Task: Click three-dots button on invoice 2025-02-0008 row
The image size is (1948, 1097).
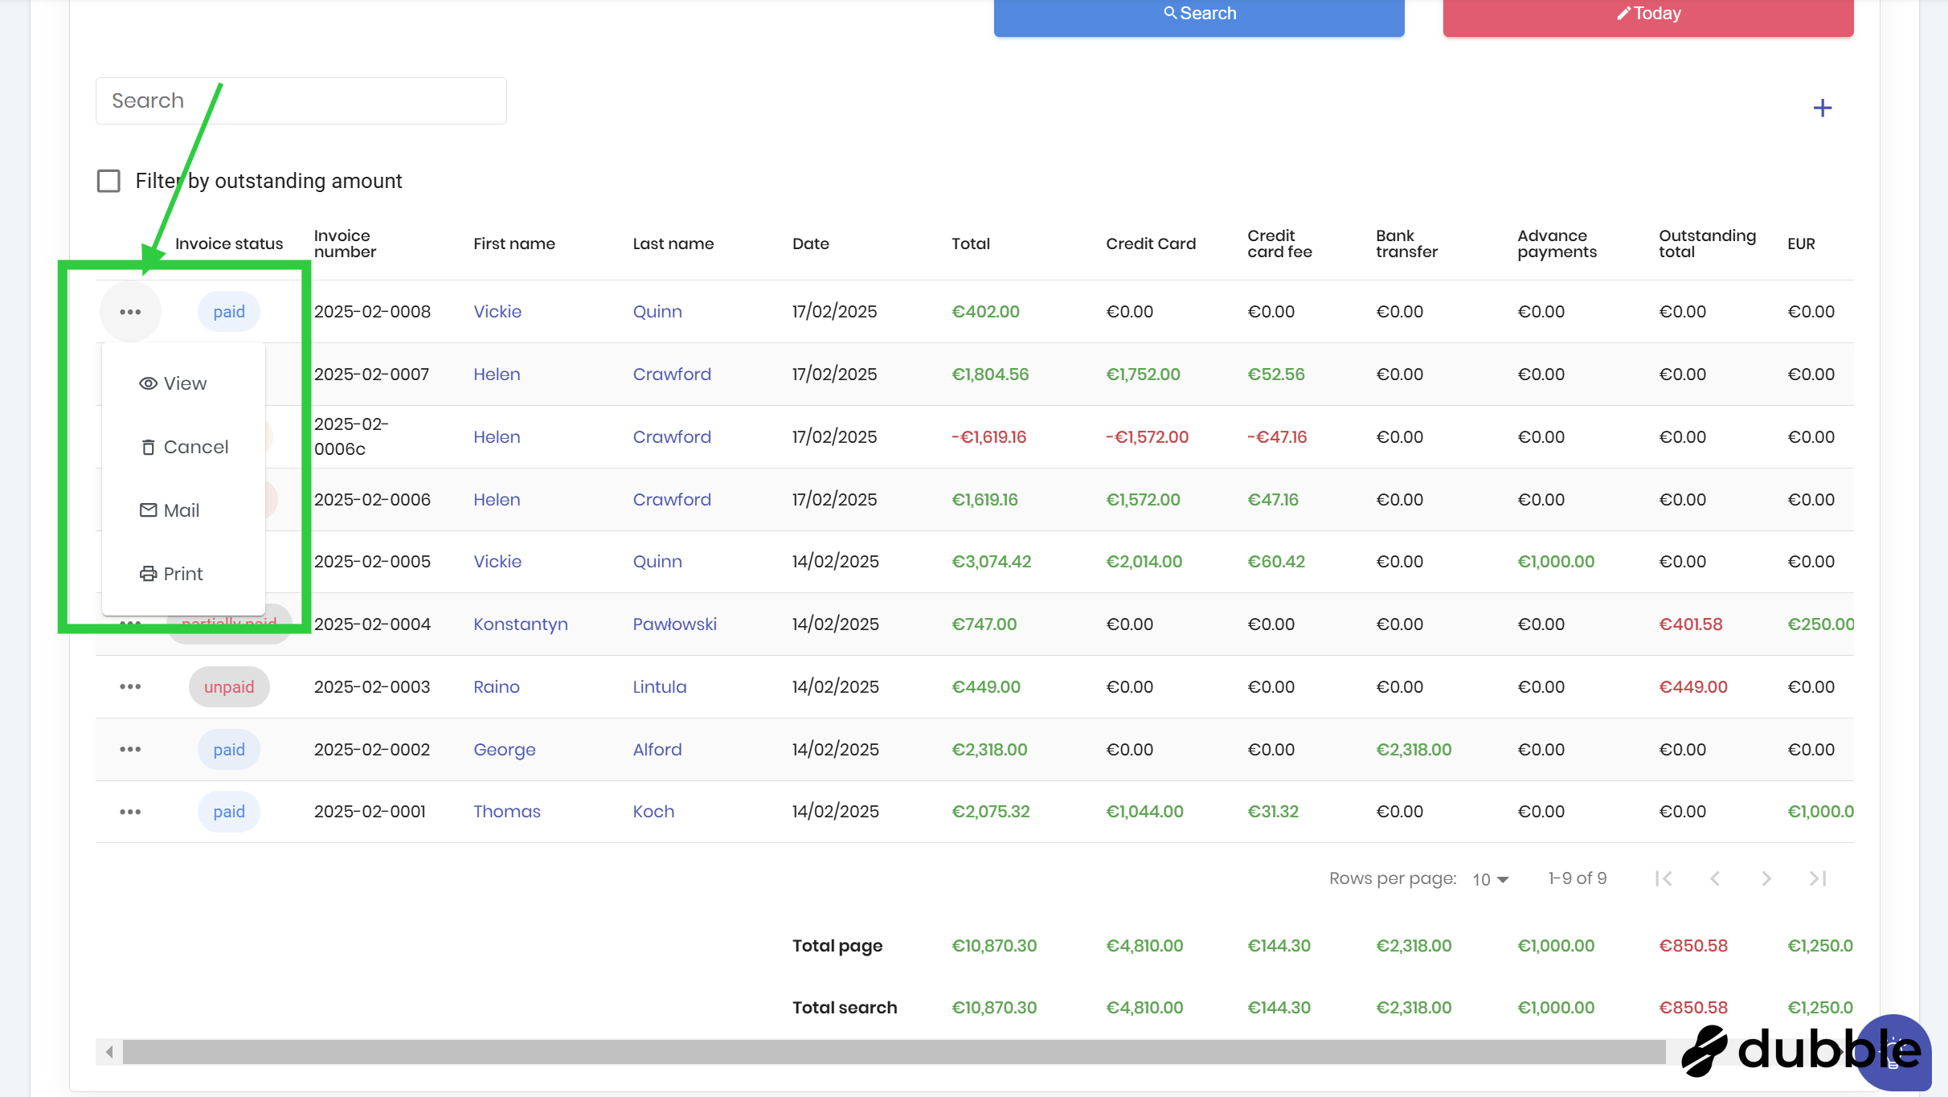Action: [x=130, y=312]
